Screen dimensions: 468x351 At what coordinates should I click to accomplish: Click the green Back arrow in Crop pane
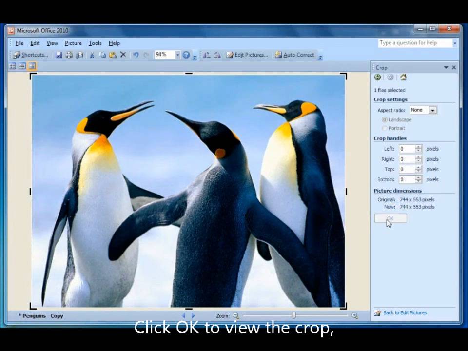click(x=377, y=78)
